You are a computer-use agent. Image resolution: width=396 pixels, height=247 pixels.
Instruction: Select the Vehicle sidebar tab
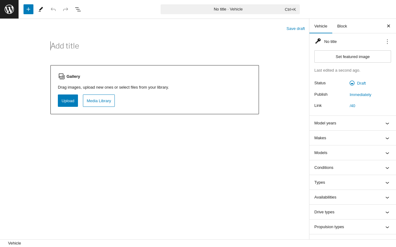[321, 26]
